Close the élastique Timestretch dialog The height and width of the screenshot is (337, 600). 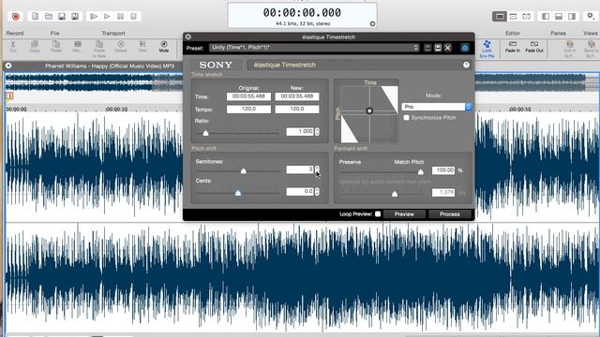coord(188,37)
